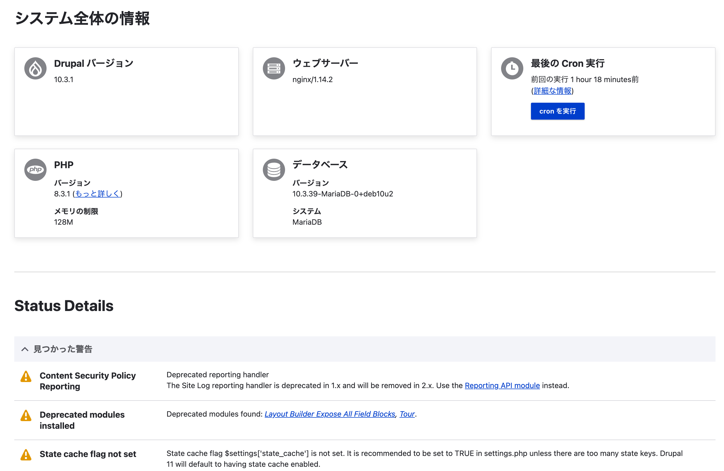The height and width of the screenshot is (471, 724).
Task: Click warning icon beside Content Security Policy Reporting
Action: tap(26, 376)
